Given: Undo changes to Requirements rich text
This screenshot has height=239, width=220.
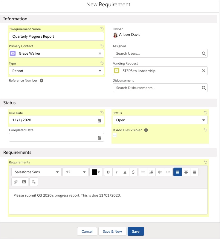Looking at the screenshot, I should [206, 162].
